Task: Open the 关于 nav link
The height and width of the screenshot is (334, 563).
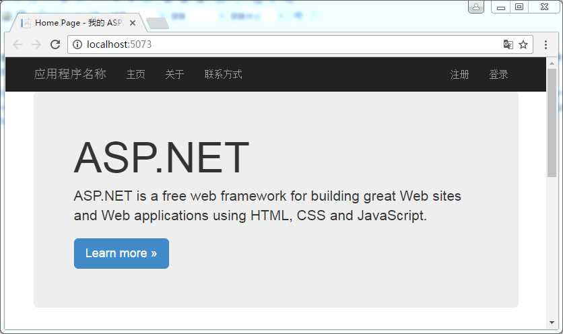Action: (174, 74)
